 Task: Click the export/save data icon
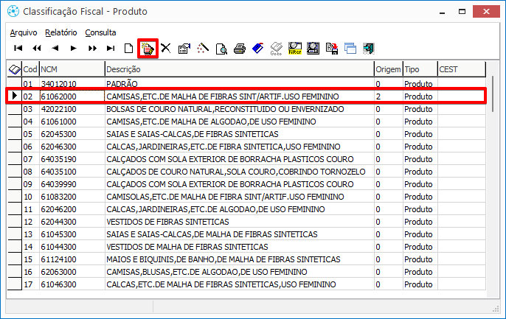pyautogui.click(x=332, y=49)
